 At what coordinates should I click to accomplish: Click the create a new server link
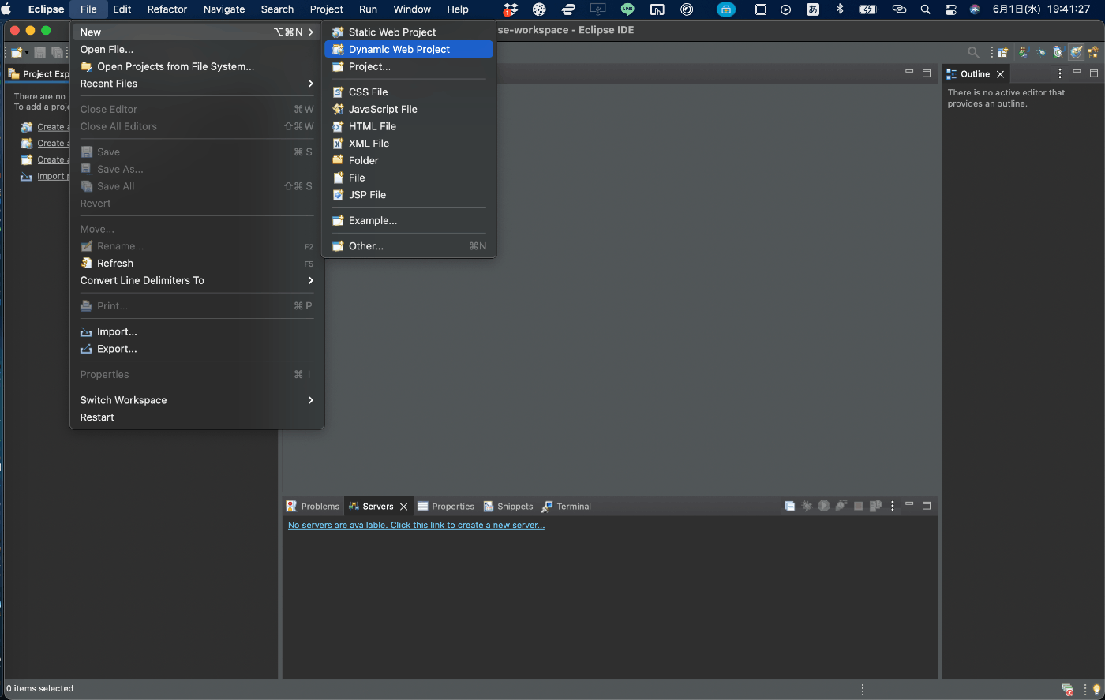(416, 525)
